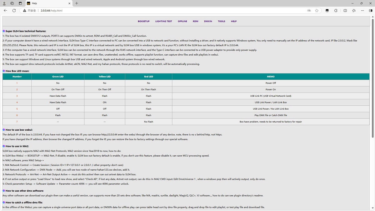Open the three-dots settings menu

click(x=362, y=10)
